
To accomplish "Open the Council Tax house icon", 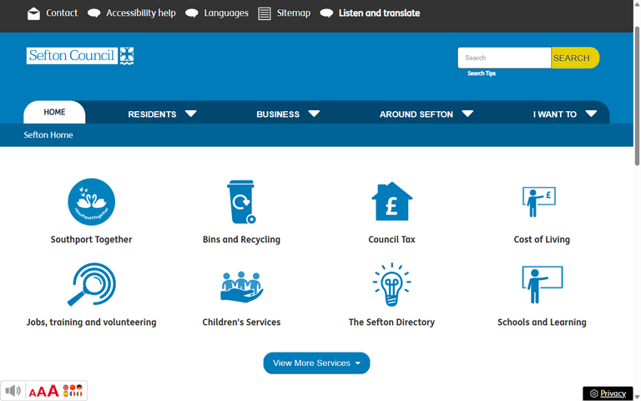I will 391,202.
